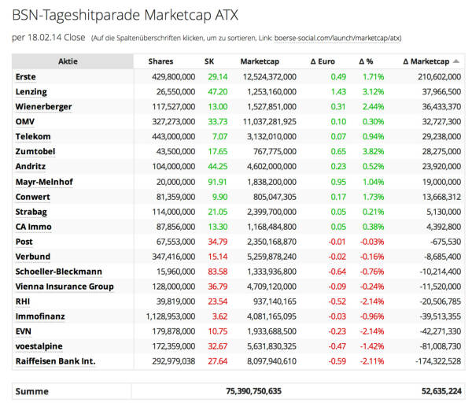This screenshot has width=472, height=407.
Task: Sort table by the Aktie column
Action: pos(68,61)
